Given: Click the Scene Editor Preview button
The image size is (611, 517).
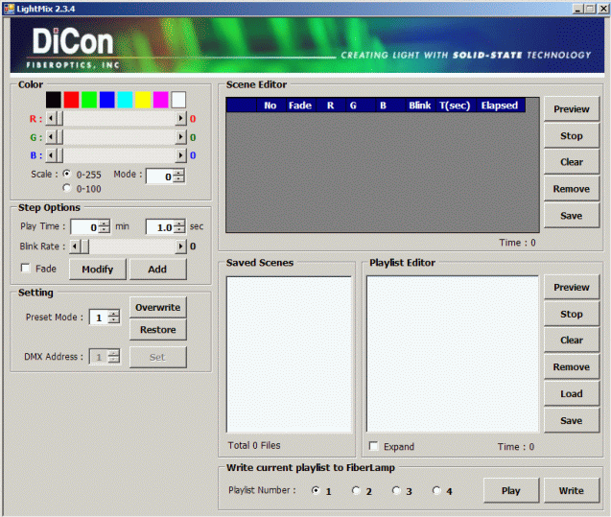Looking at the screenshot, I should (x=571, y=109).
